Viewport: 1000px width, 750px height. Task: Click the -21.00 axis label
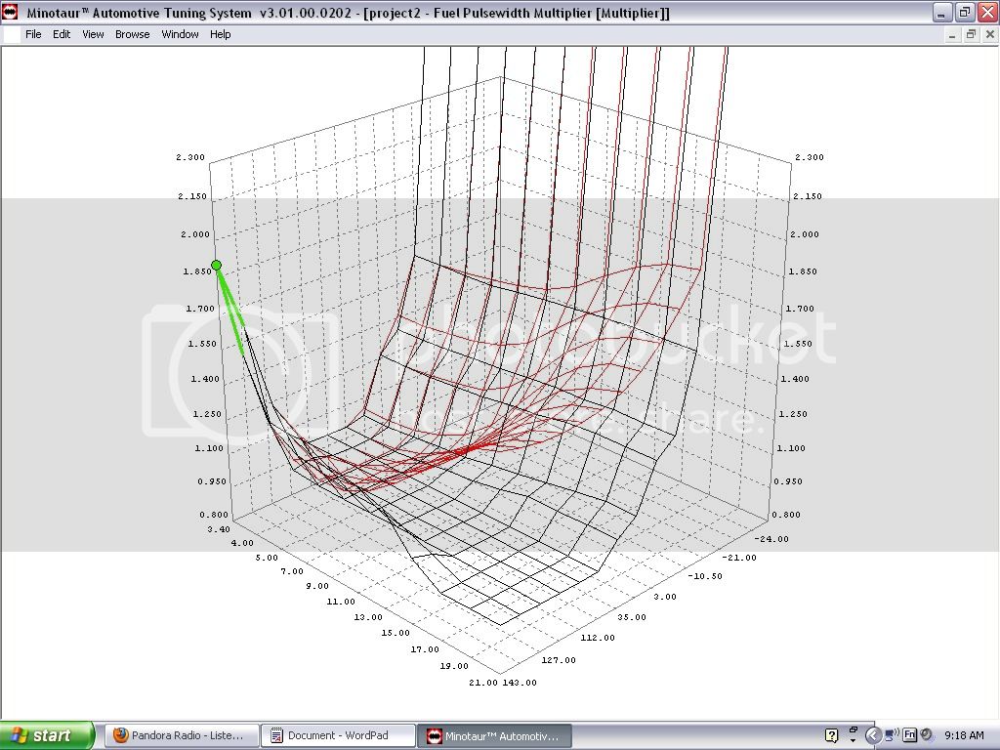pos(739,558)
